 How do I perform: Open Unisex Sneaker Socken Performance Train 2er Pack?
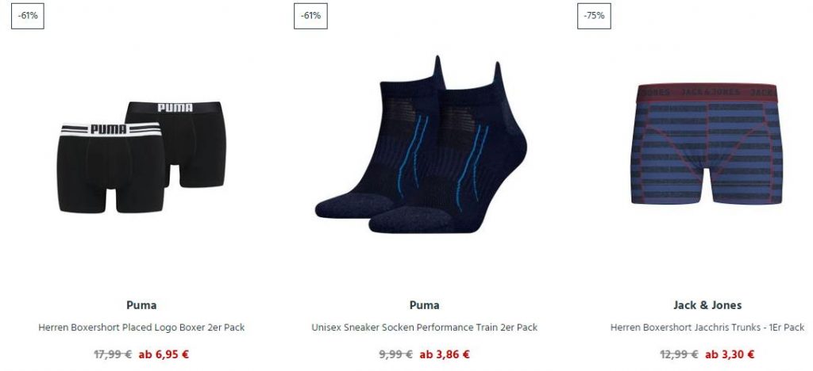(x=425, y=327)
